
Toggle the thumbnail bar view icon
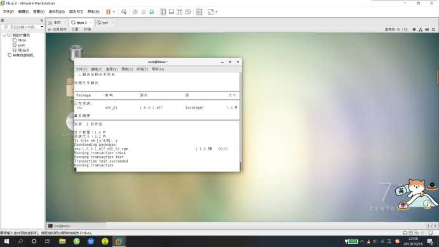(x=172, y=12)
